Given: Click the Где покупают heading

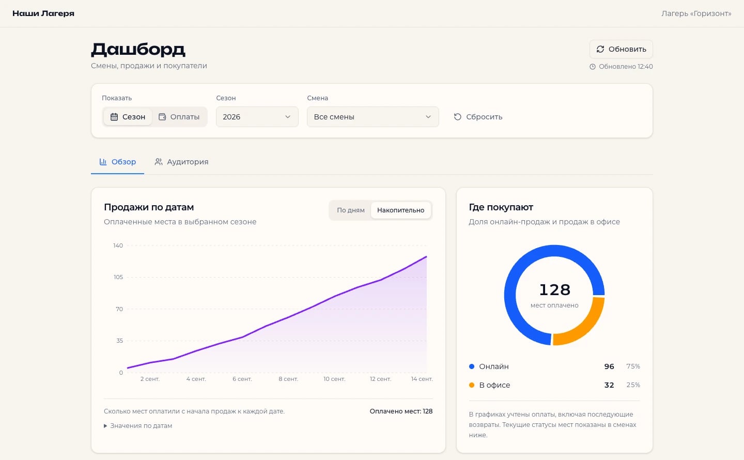Looking at the screenshot, I should coord(501,207).
